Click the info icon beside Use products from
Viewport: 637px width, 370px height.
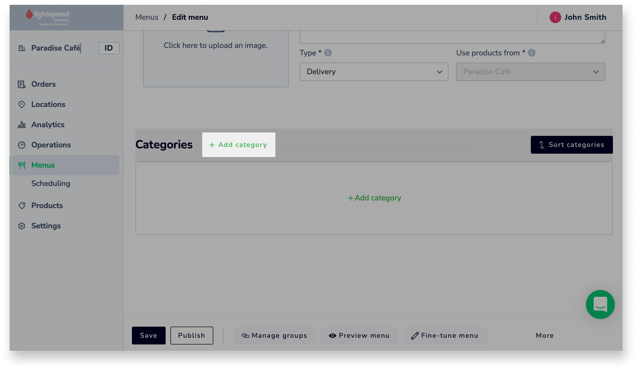click(x=532, y=53)
